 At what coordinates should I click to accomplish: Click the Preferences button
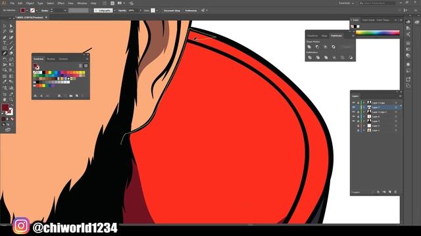191,10
